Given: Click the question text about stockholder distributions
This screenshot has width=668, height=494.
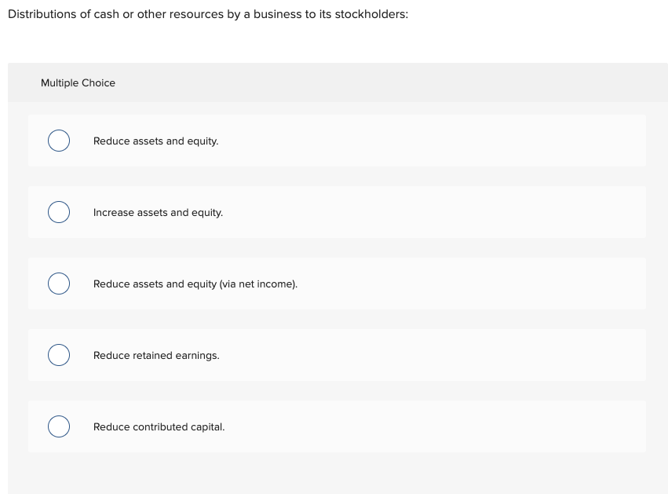Looking at the screenshot, I should coord(207,14).
